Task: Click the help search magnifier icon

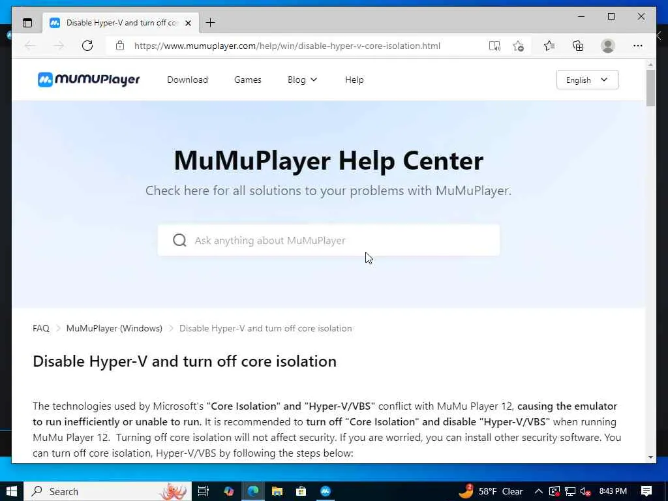Action: tap(179, 240)
